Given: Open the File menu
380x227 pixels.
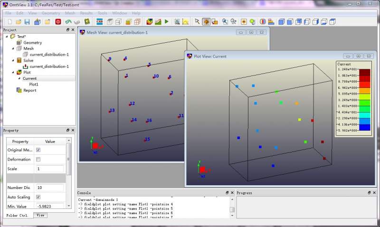Looking at the screenshot, I should pos(8,13).
